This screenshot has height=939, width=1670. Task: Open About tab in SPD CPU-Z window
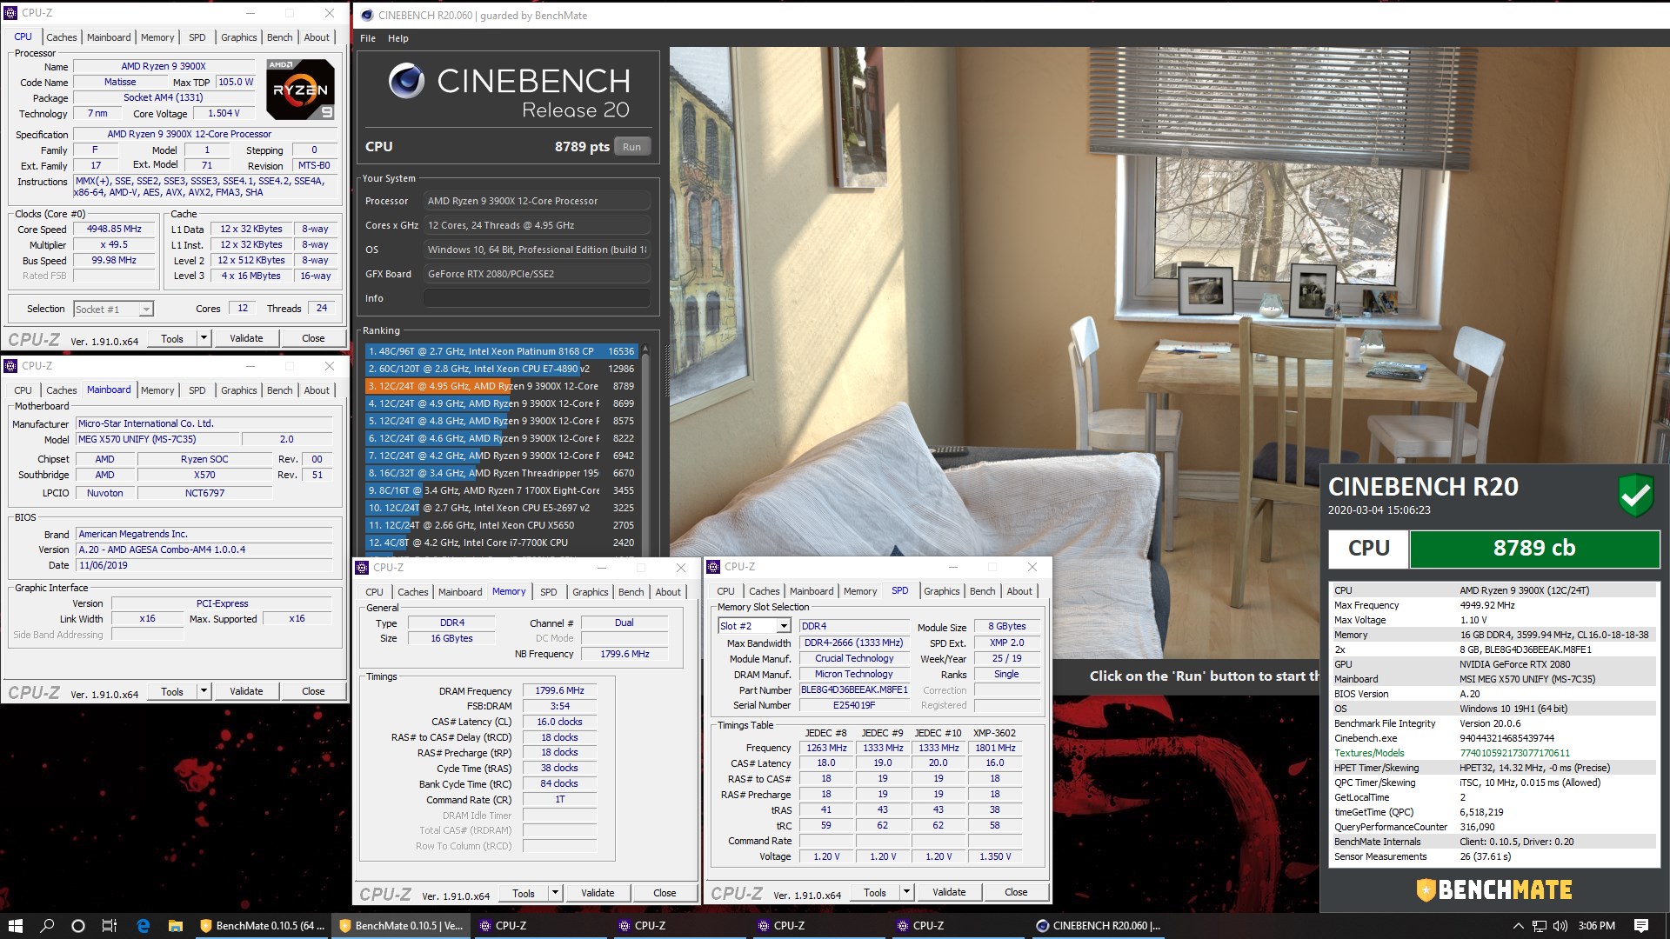(x=1019, y=591)
